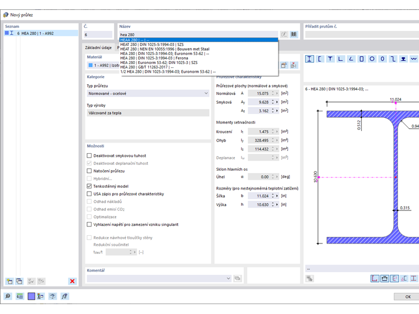Image resolution: width=419 pixels, height=314 pixels.
Task: Uncheck Tenkostěnný model checkbox
Action: (x=89, y=186)
